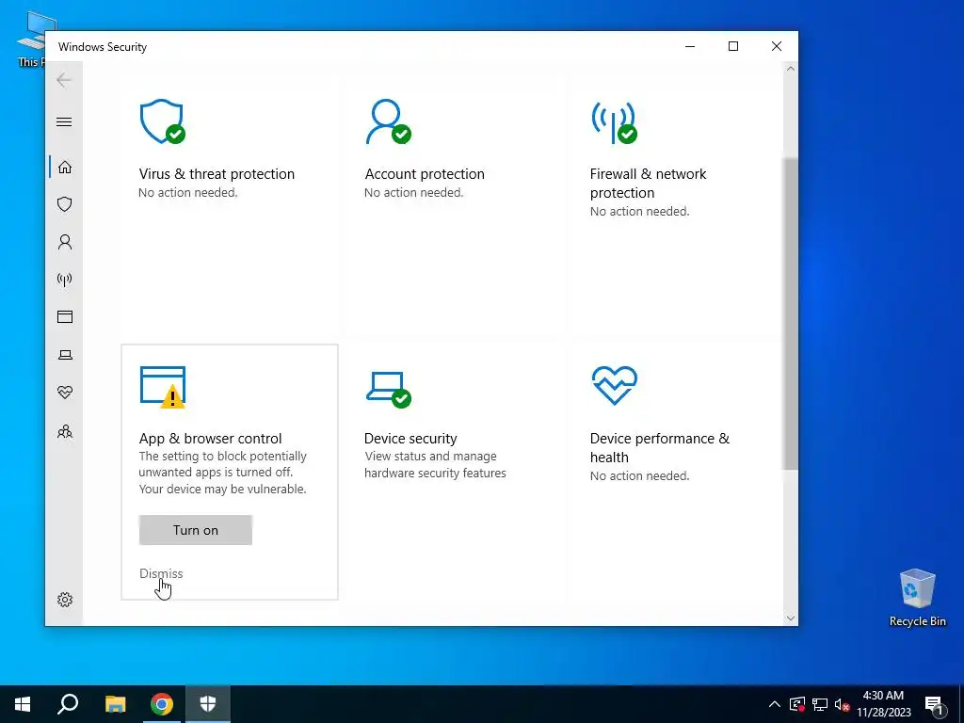Select the family options sidebar icon
The width and height of the screenshot is (964, 723).
pos(65,431)
